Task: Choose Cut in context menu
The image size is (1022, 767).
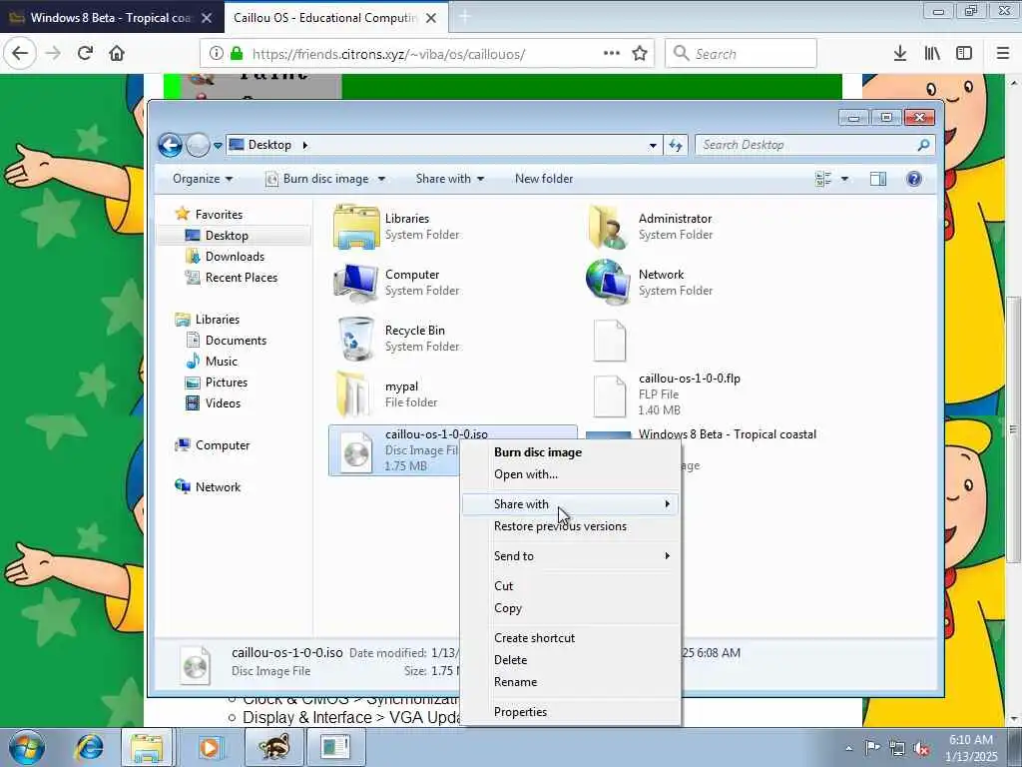Action: coord(503,586)
